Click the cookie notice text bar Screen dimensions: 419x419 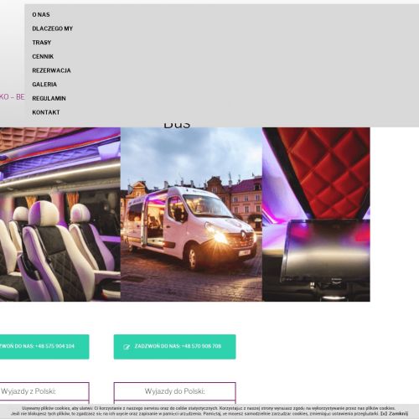click(x=209, y=411)
